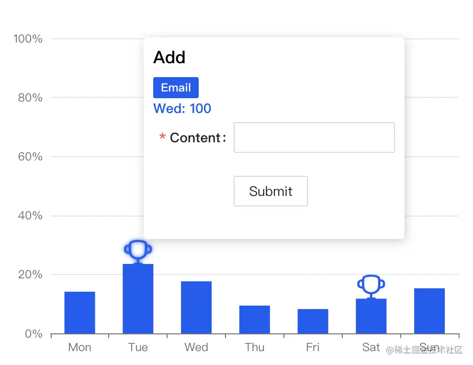The image size is (473, 365).
Task: Select the Sat bar in chart
Action: point(371,316)
